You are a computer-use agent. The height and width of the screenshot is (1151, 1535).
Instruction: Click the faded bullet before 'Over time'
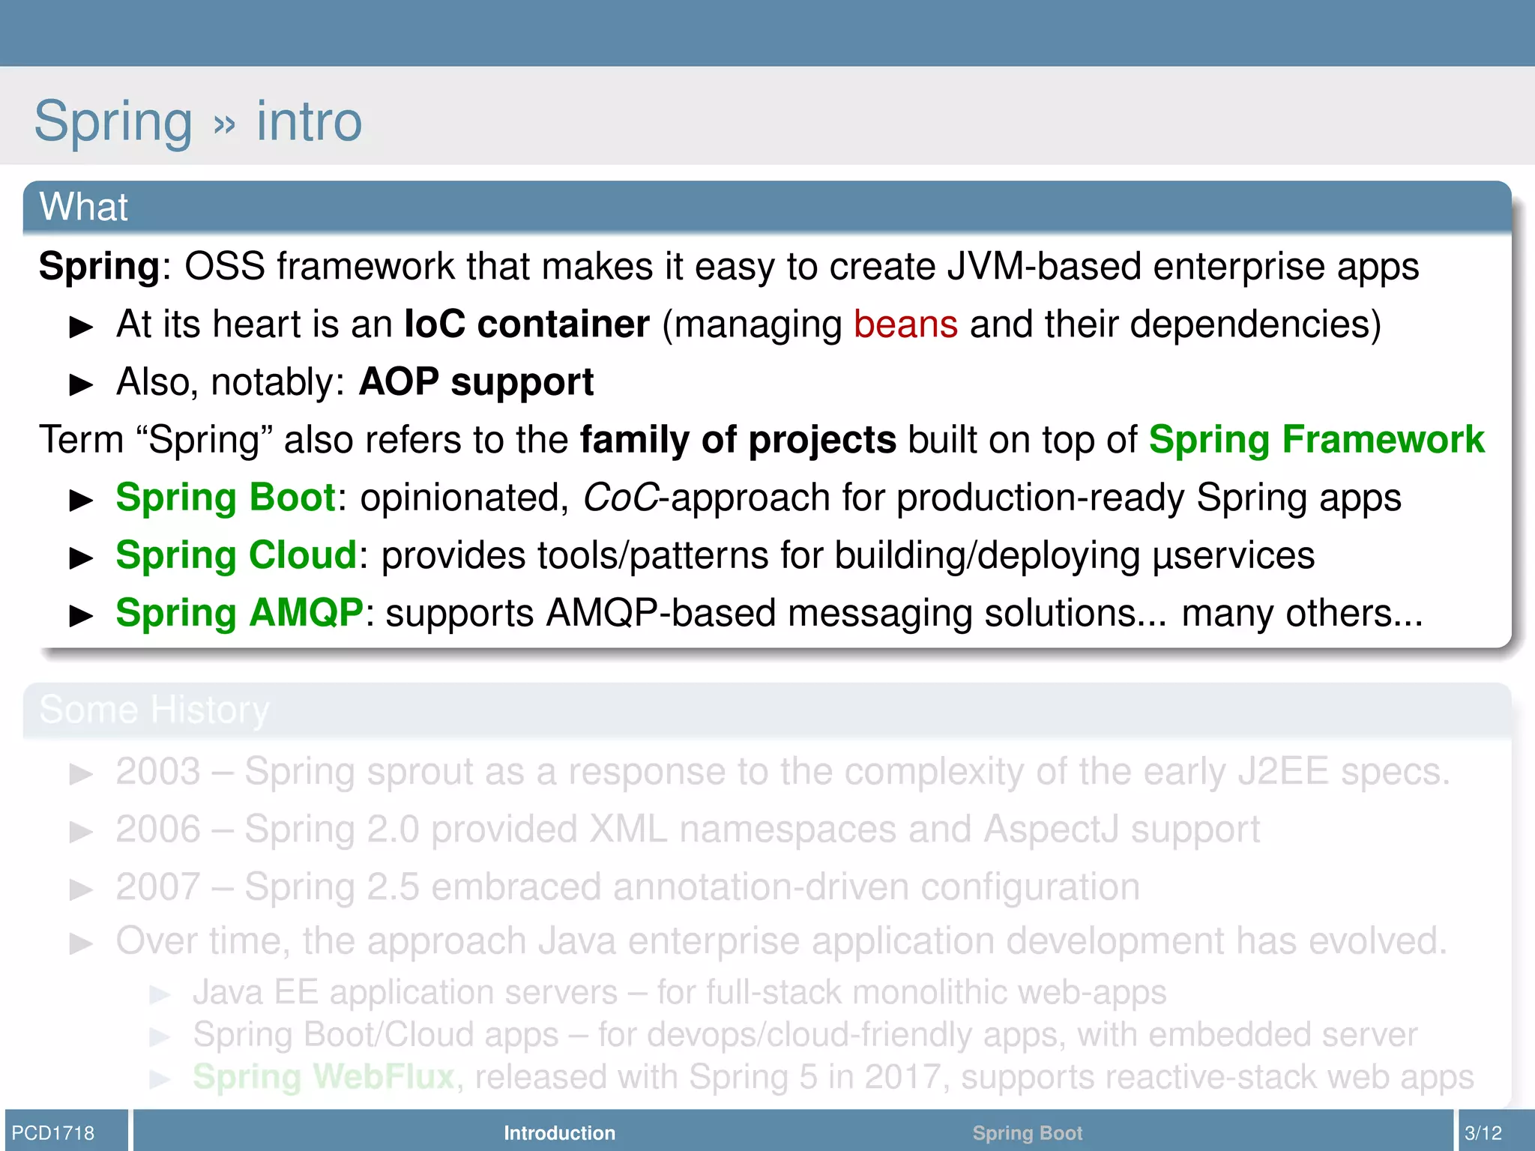(x=81, y=943)
